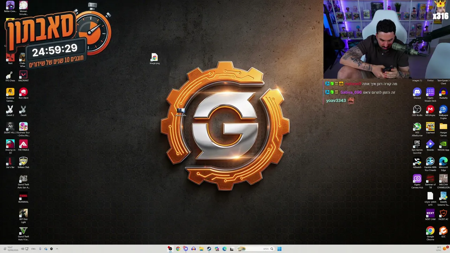Select the GCC desktop icon

tap(443, 232)
